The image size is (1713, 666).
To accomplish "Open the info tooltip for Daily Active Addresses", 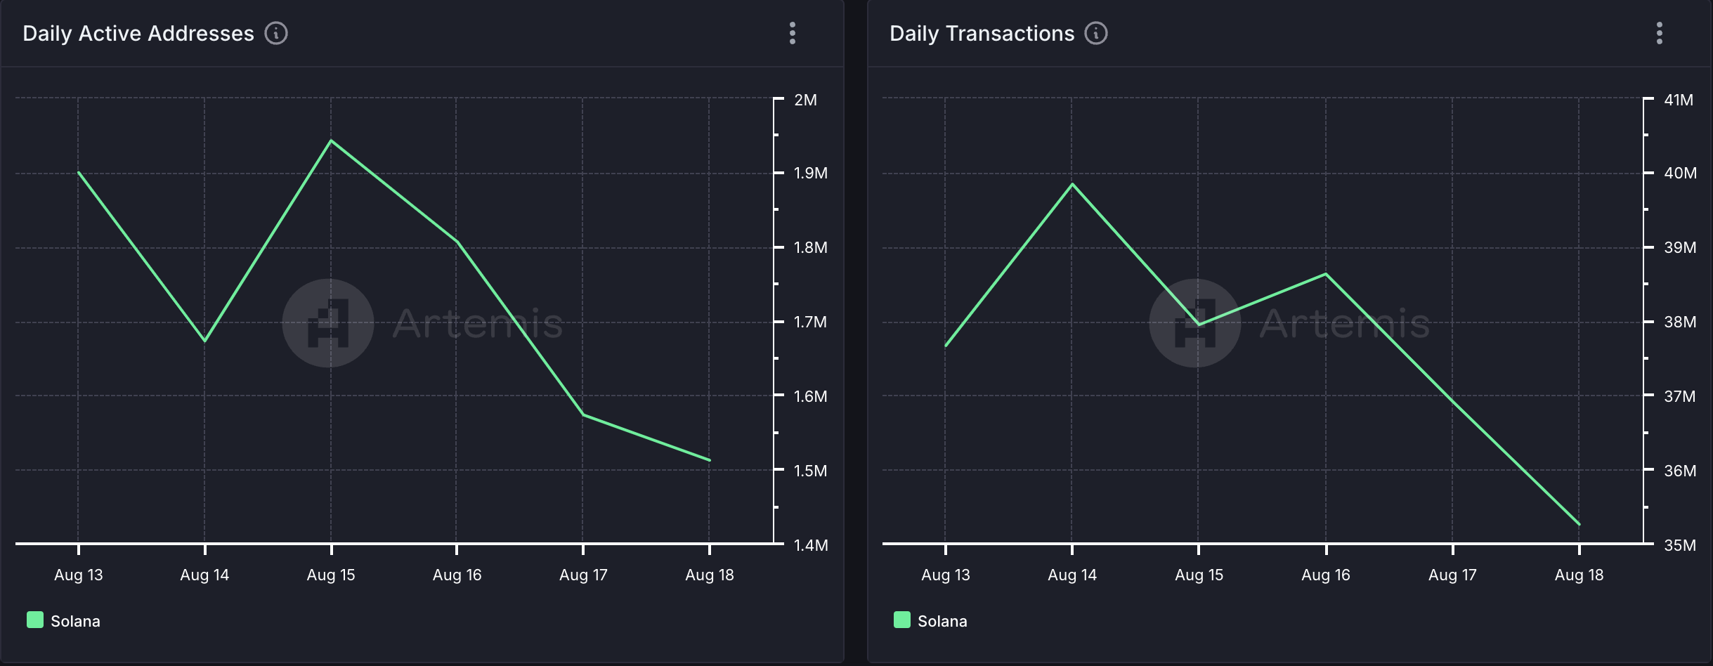I will coord(277,33).
